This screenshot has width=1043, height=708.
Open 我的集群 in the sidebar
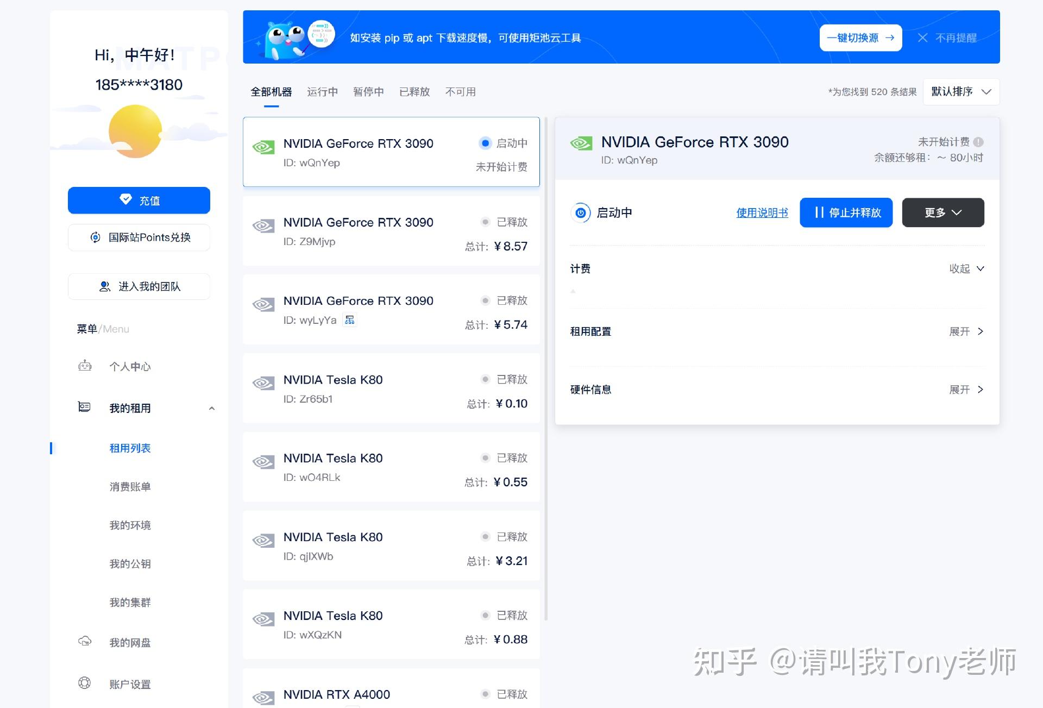coord(130,603)
